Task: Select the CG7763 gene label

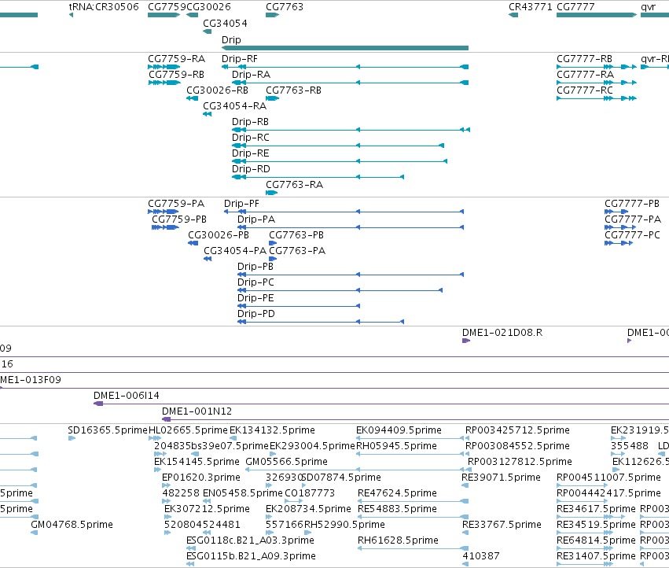Action: (x=284, y=7)
